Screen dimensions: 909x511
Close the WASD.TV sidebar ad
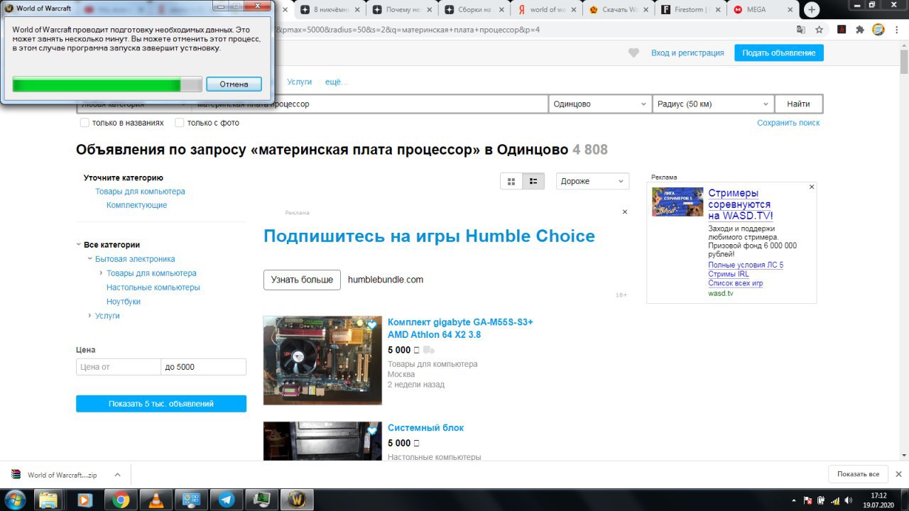(x=812, y=187)
